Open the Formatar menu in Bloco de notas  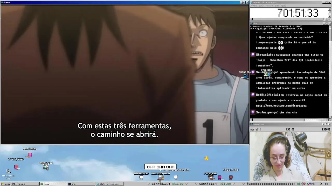click(269, 6)
